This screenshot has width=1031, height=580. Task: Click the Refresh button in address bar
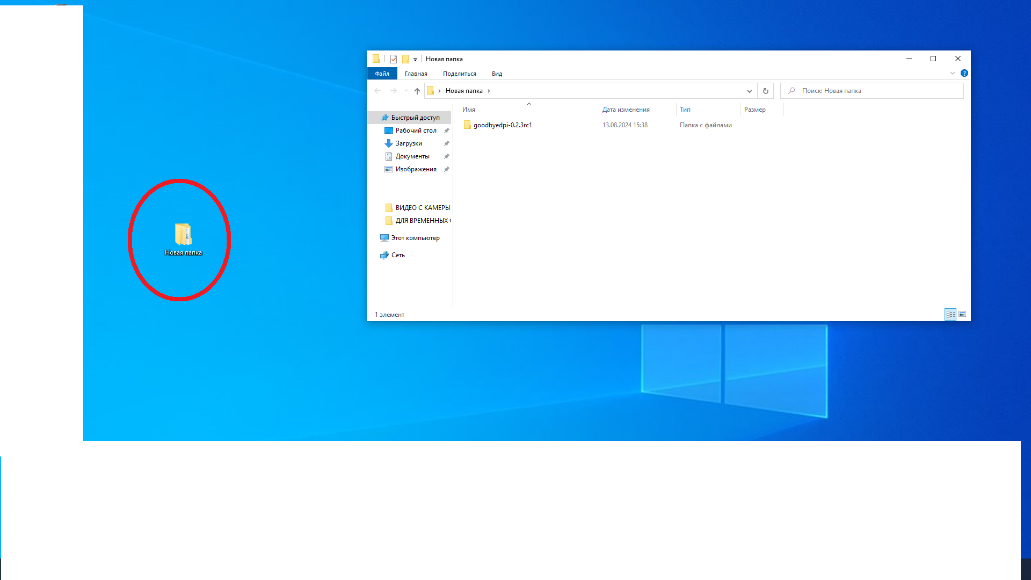click(765, 91)
